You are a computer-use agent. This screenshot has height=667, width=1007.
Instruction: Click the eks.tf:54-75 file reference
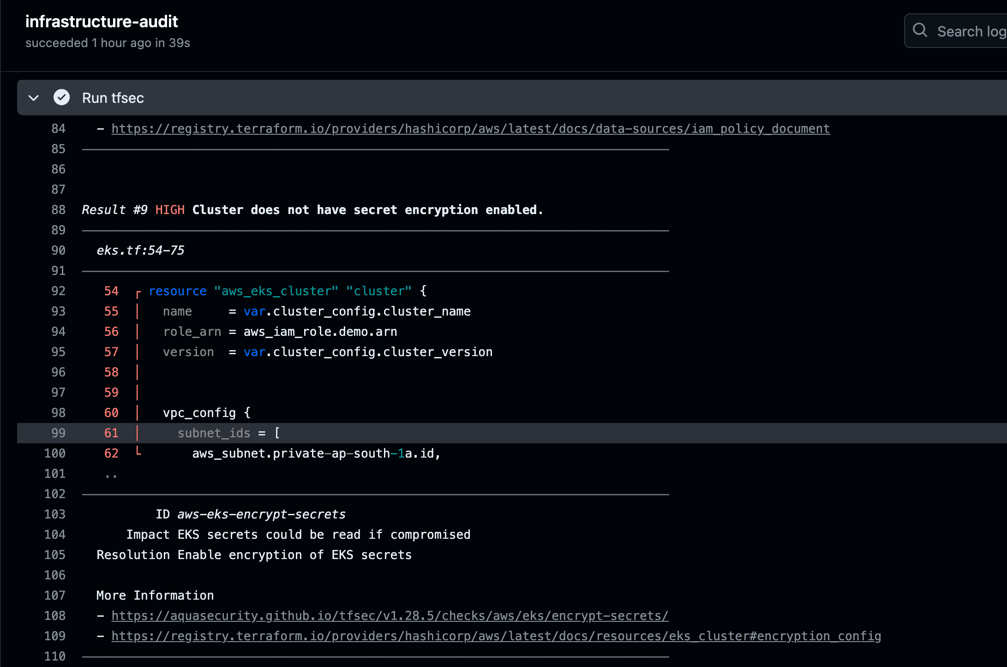point(140,250)
